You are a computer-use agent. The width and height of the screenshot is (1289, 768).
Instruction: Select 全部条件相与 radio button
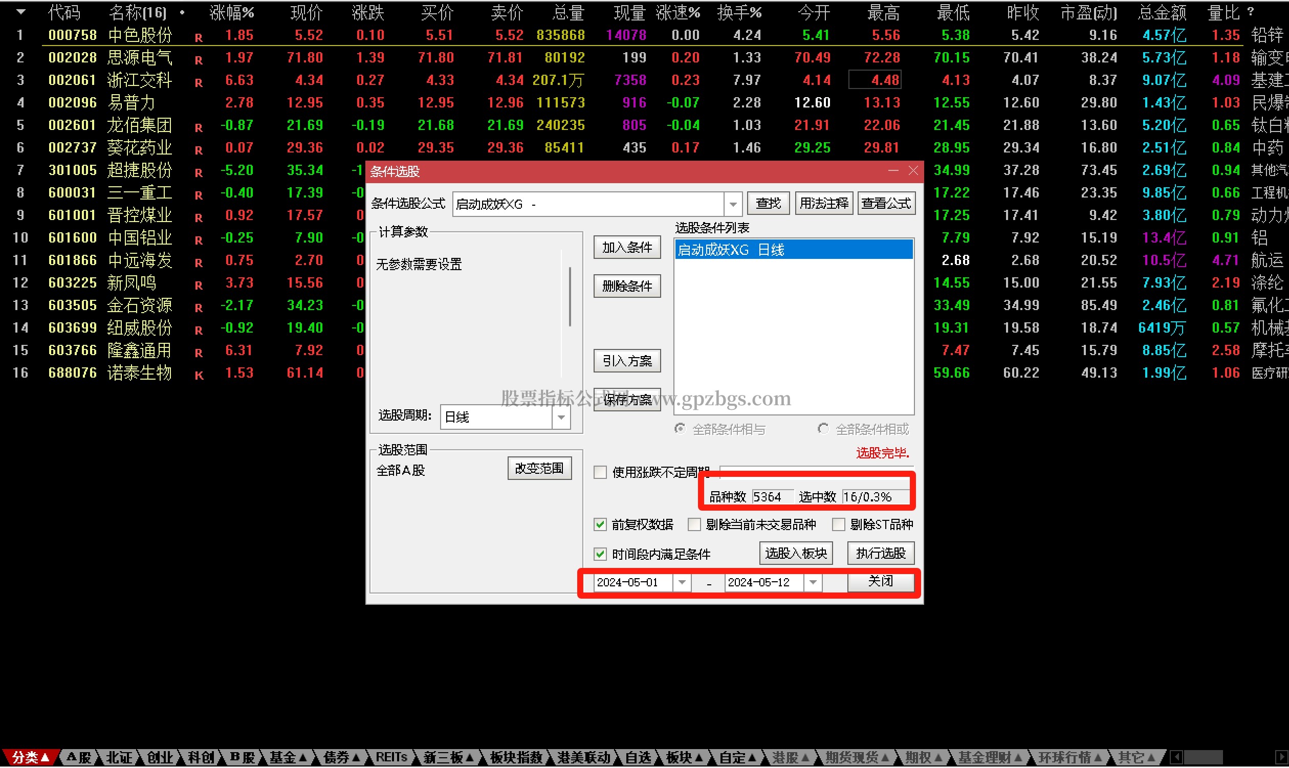coord(680,429)
